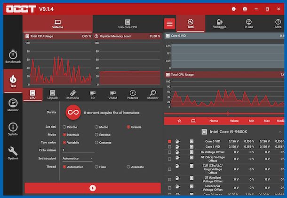Click help icon beside Physical Memory Load
Screen dimensions: 287x198
pos(96,36)
